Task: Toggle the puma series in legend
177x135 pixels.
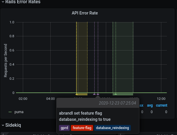Action: point(19,112)
